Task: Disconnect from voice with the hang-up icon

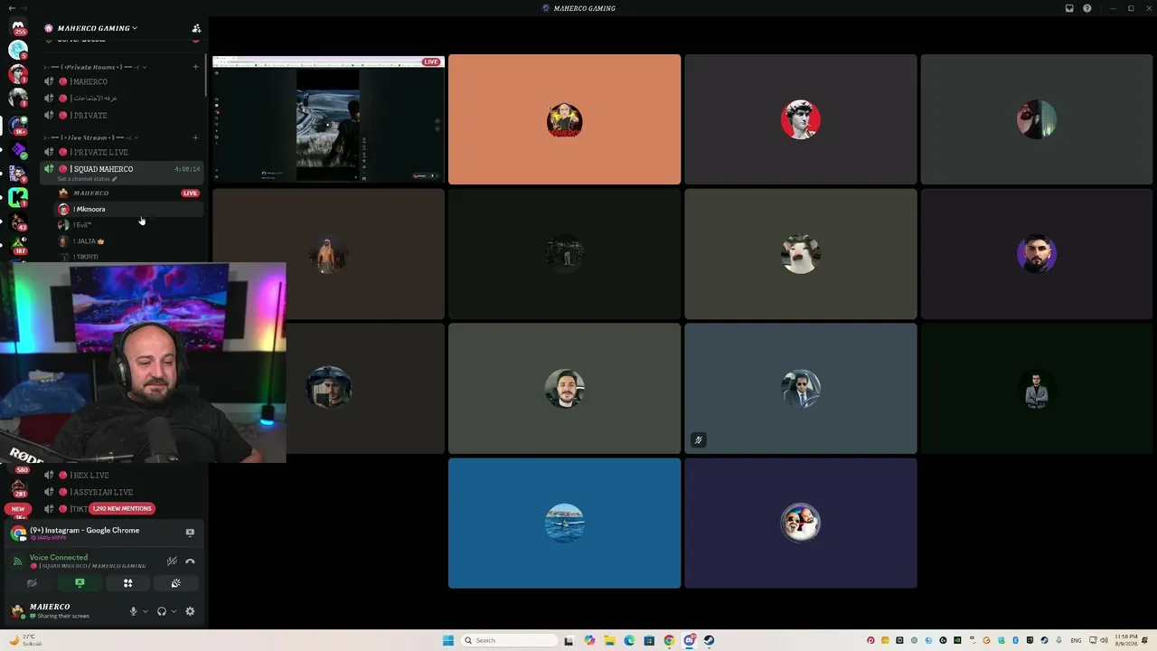Action: [190, 561]
